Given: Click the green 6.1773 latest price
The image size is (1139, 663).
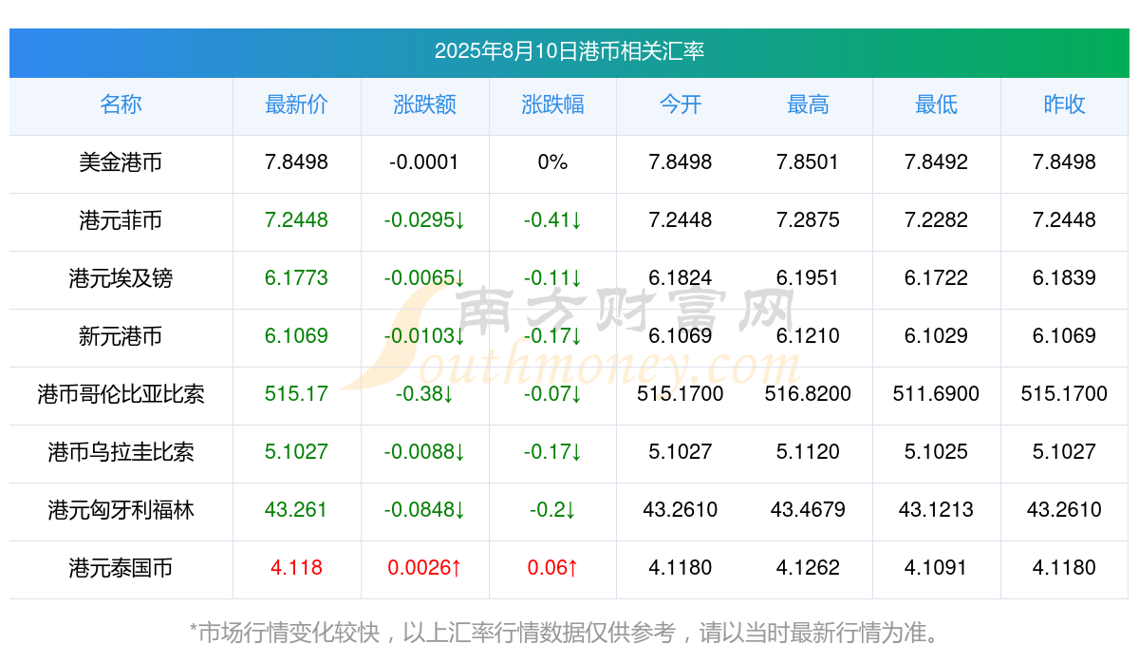Looking at the screenshot, I should tap(296, 278).
